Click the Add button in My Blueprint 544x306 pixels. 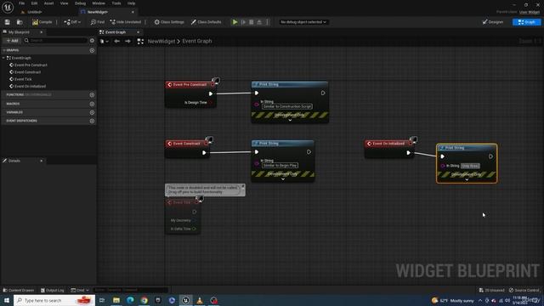click(x=12, y=41)
